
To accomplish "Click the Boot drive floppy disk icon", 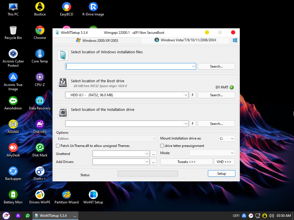I will 63,83.
